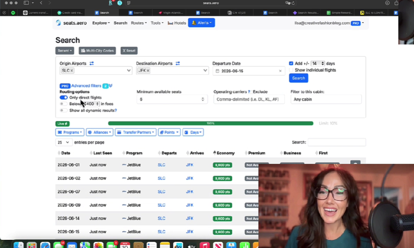Sort table by Economy column
The width and height of the screenshot is (414, 248).
click(x=224, y=153)
